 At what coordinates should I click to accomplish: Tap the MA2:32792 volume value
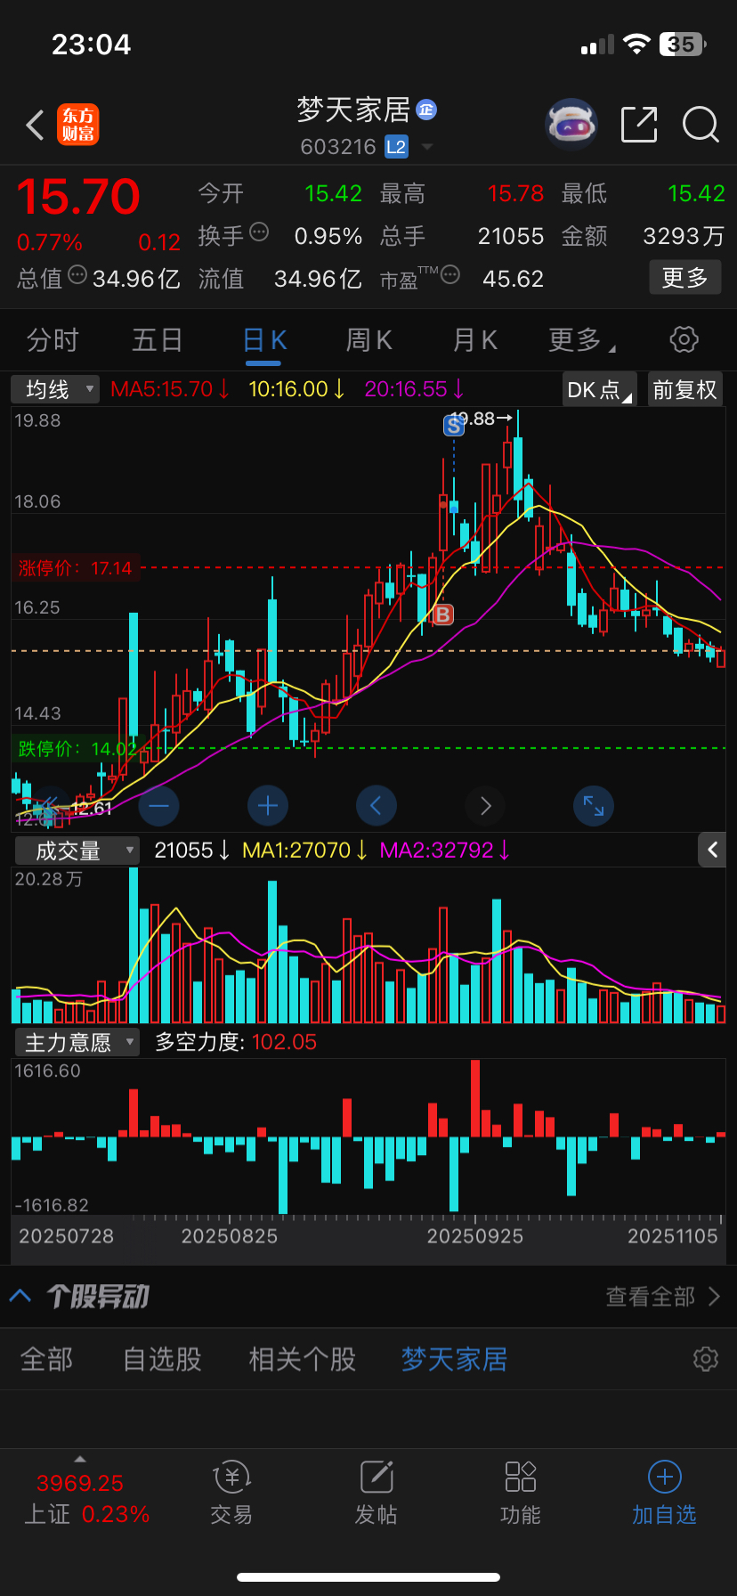[445, 851]
